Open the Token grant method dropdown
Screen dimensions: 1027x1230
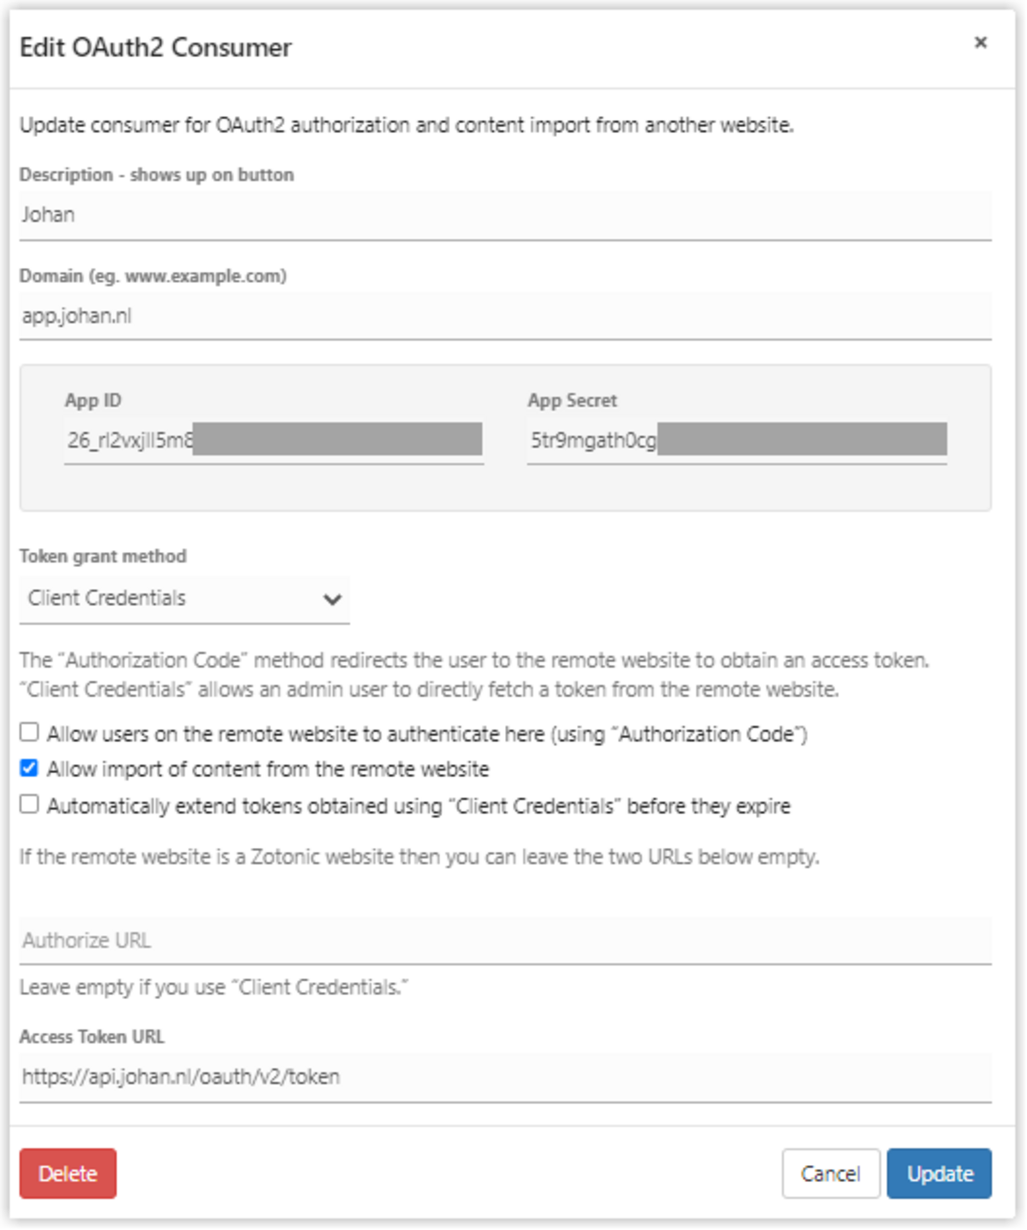[184, 599]
